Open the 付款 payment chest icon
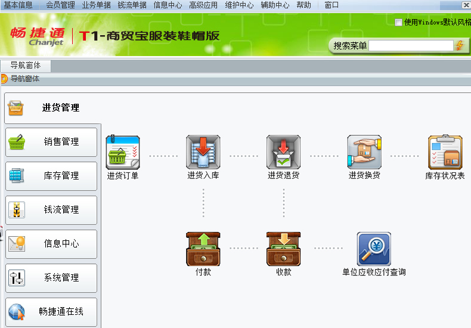 pyautogui.click(x=203, y=249)
